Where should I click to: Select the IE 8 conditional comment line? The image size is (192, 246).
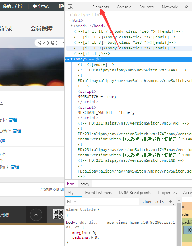[x=125, y=42]
